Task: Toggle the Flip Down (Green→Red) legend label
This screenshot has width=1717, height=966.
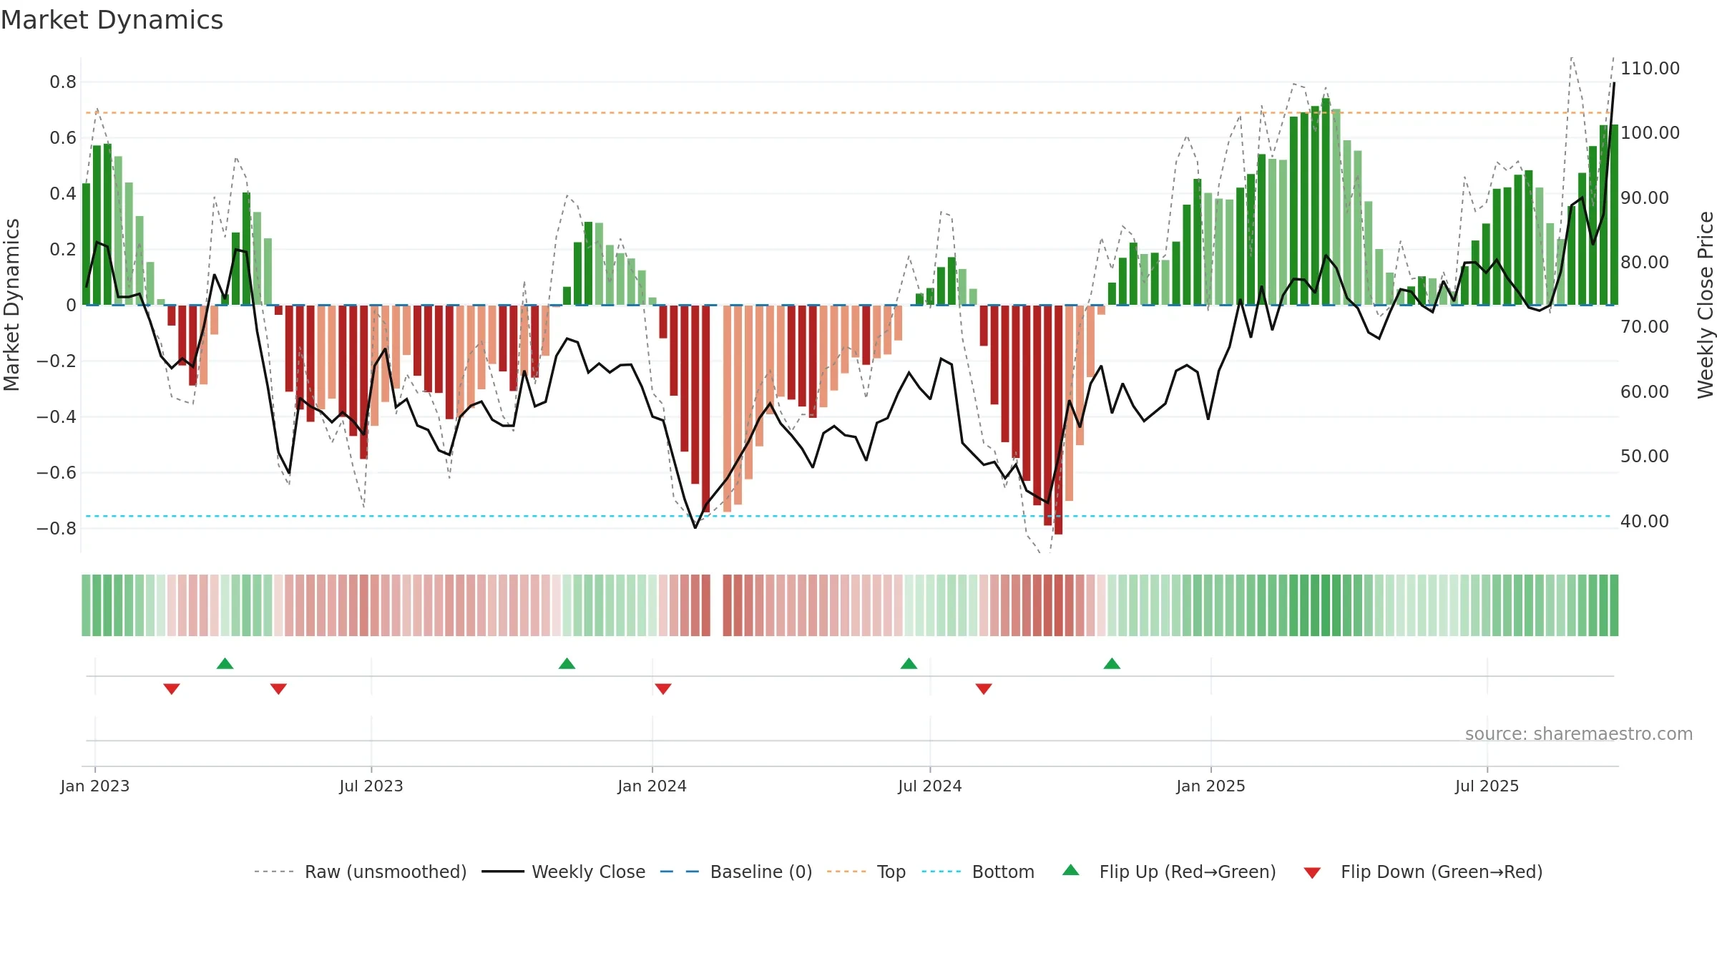Action: [1442, 872]
